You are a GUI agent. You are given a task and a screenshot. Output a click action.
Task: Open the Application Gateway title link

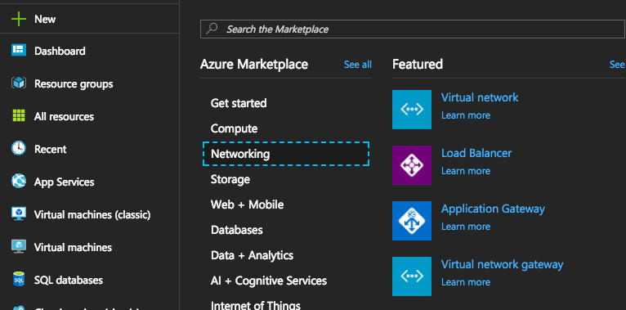[493, 209]
